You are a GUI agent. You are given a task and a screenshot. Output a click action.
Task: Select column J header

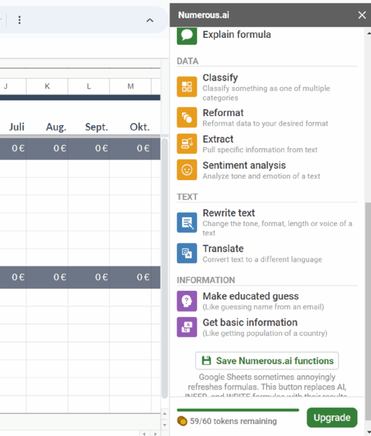[13, 86]
